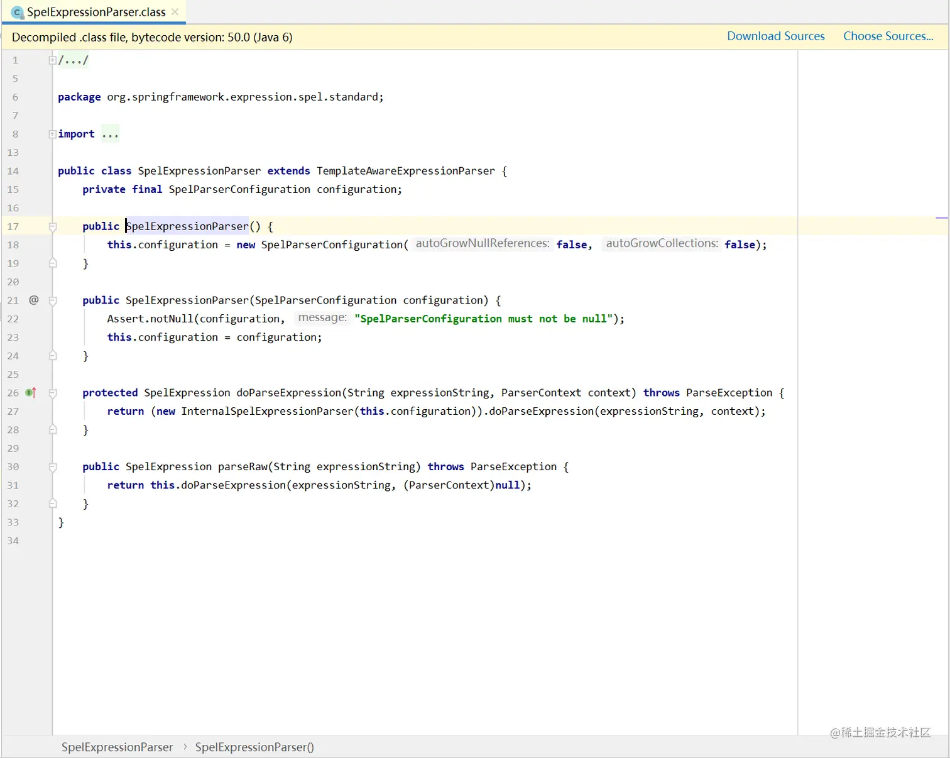The width and height of the screenshot is (950, 758).
Task: Collapse the constructor fold at line 21
Action: click(x=53, y=301)
